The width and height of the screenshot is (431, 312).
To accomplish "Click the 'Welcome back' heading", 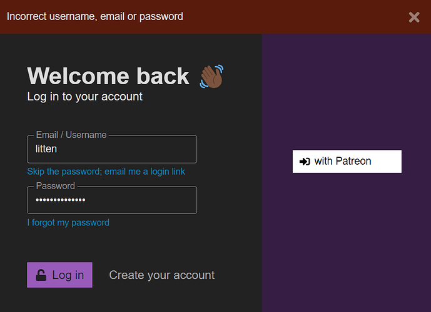I will coord(108,76).
